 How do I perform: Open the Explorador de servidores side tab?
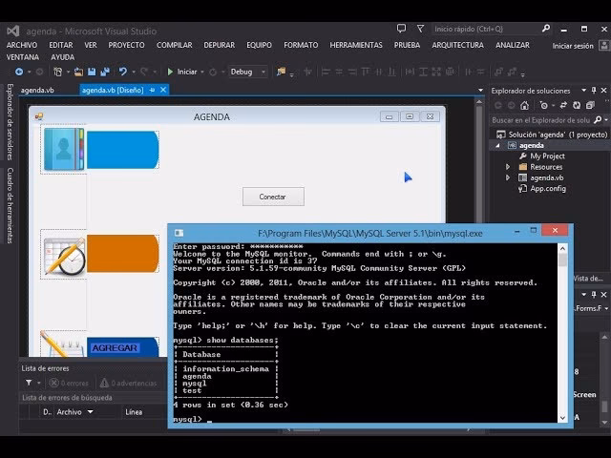click(x=10, y=122)
